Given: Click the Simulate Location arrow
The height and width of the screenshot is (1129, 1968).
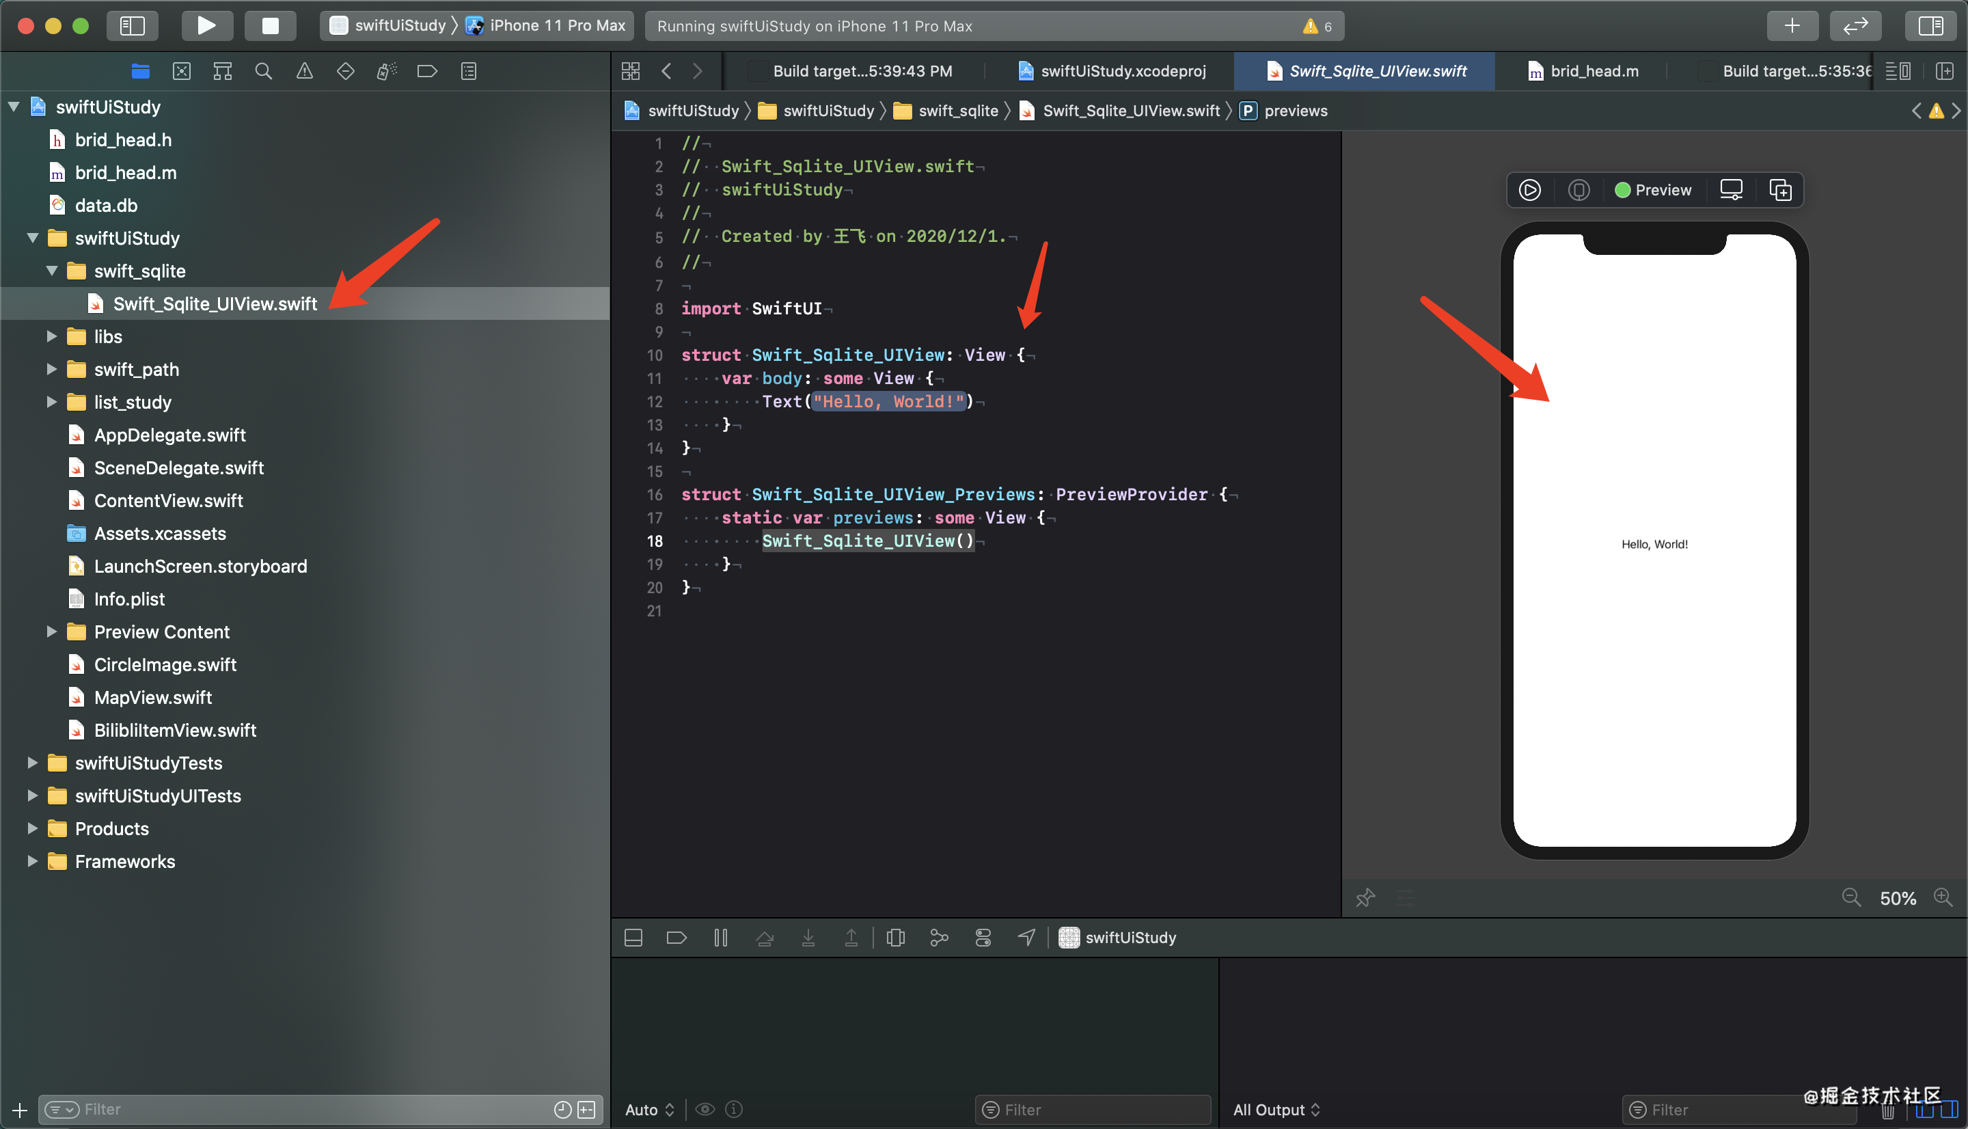Looking at the screenshot, I should point(1026,938).
